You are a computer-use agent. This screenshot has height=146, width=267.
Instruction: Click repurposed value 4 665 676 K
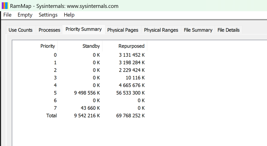coord(132,85)
